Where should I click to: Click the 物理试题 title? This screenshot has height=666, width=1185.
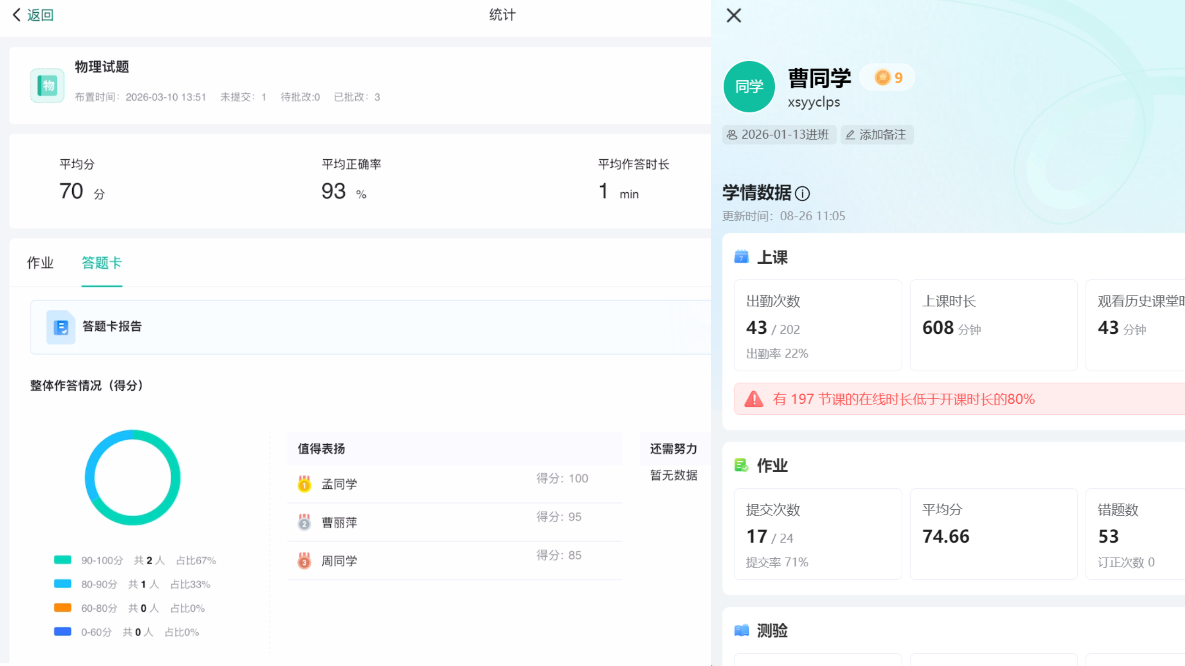point(102,67)
